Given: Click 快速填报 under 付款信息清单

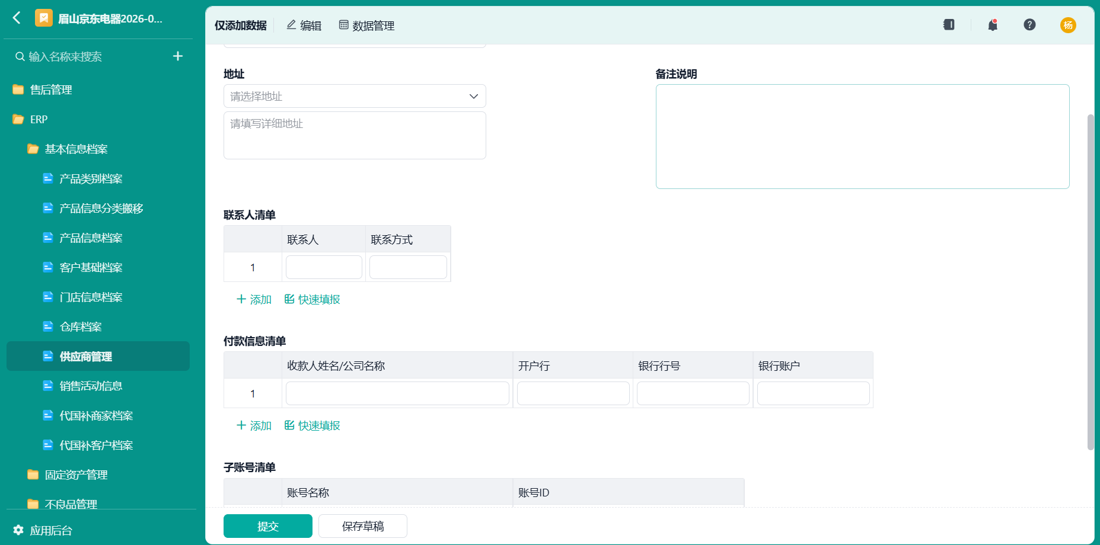Looking at the screenshot, I should click(x=312, y=425).
